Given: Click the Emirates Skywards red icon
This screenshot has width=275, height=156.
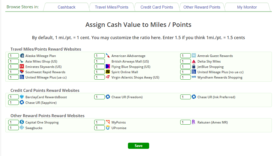Looking at the screenshot, I should coord(22,67).
